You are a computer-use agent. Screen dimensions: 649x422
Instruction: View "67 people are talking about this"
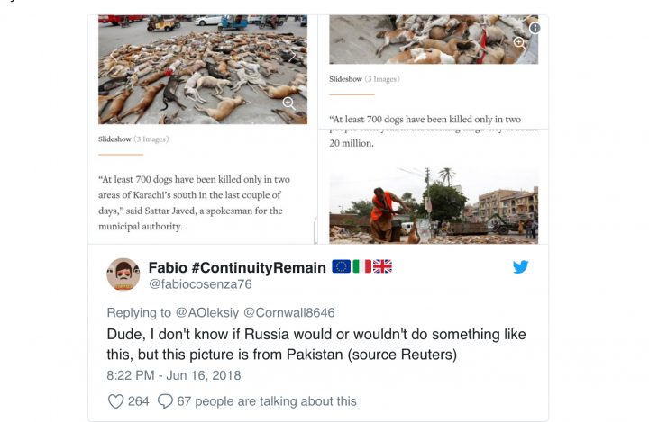pos(268,401)
